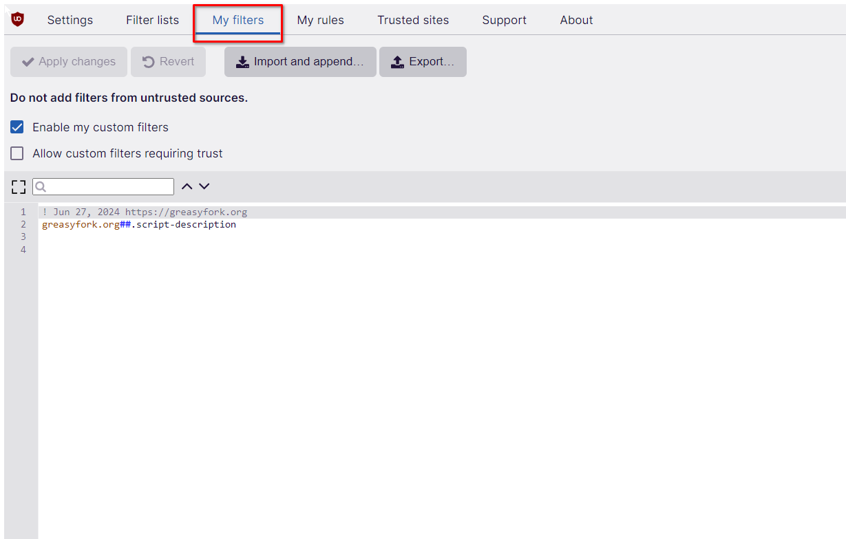This screenshot has height=539, width=846.
Task: Click the Apply changes button
Action: point(69,62)
